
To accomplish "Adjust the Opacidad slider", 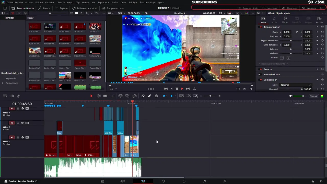I will coord(291,89).
